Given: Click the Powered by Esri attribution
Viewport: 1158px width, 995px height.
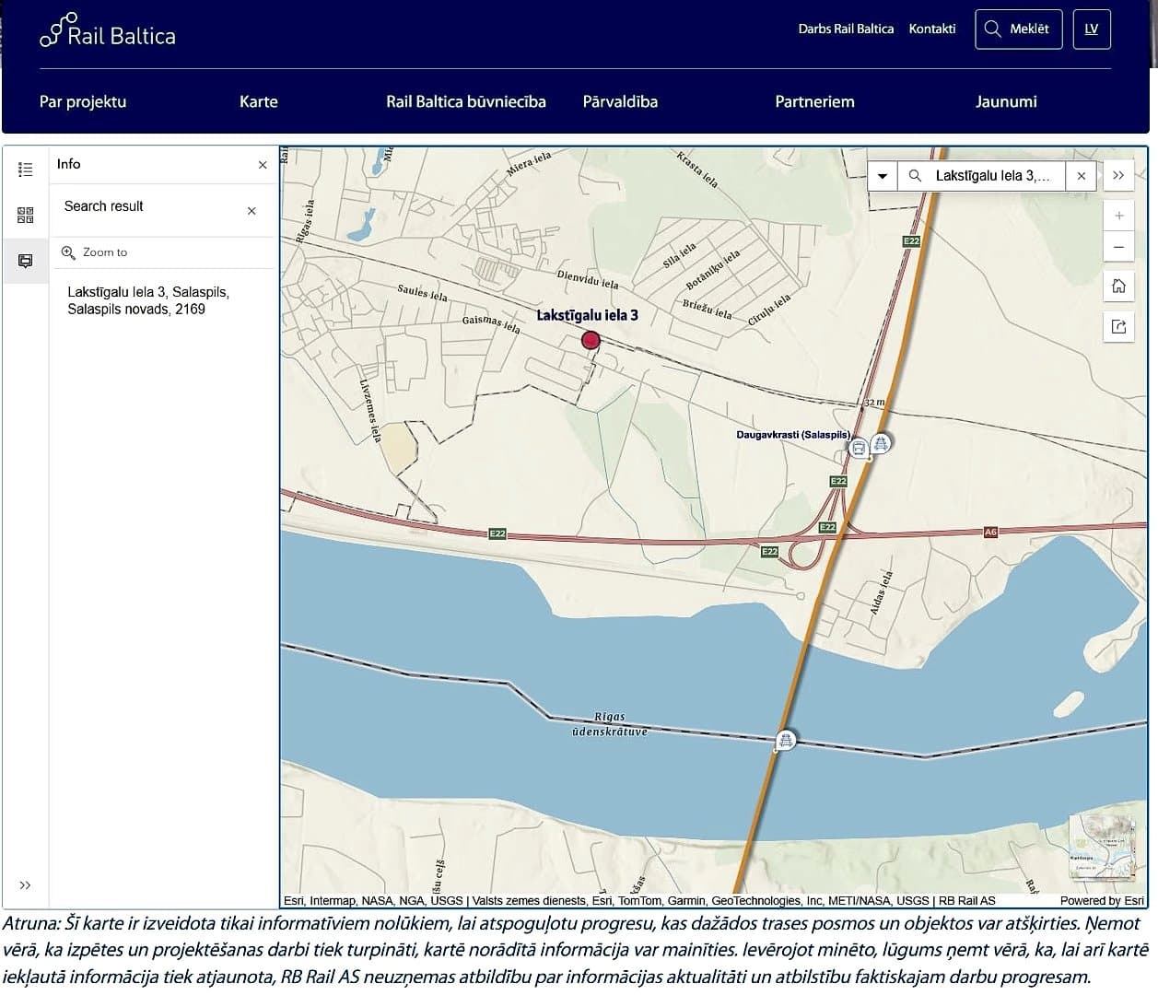Looking at the screenshot, I should pos(1102,901).
